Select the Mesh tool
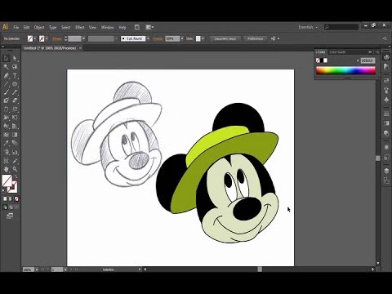The image size is (392, 294). [7, 135]
